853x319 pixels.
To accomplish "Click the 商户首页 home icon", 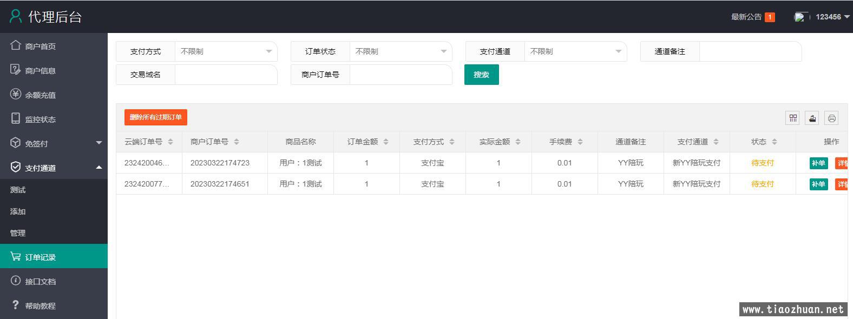I will 16,45.
